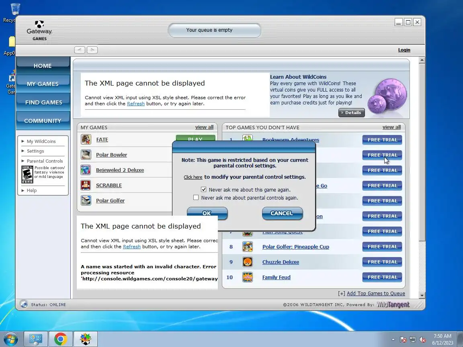The height and width of the screenshot is (347, 463).
Task: Open the FATE game link
Action: pos(102,140)
